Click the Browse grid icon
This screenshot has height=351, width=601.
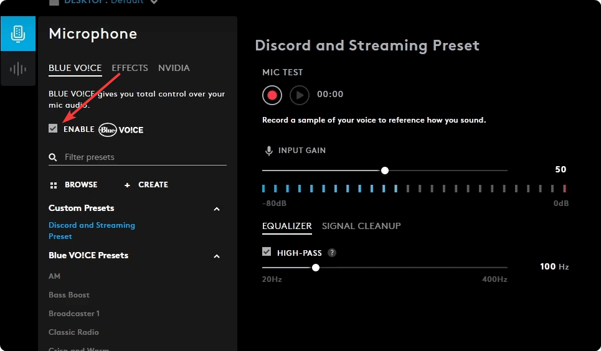pos(54,185)
